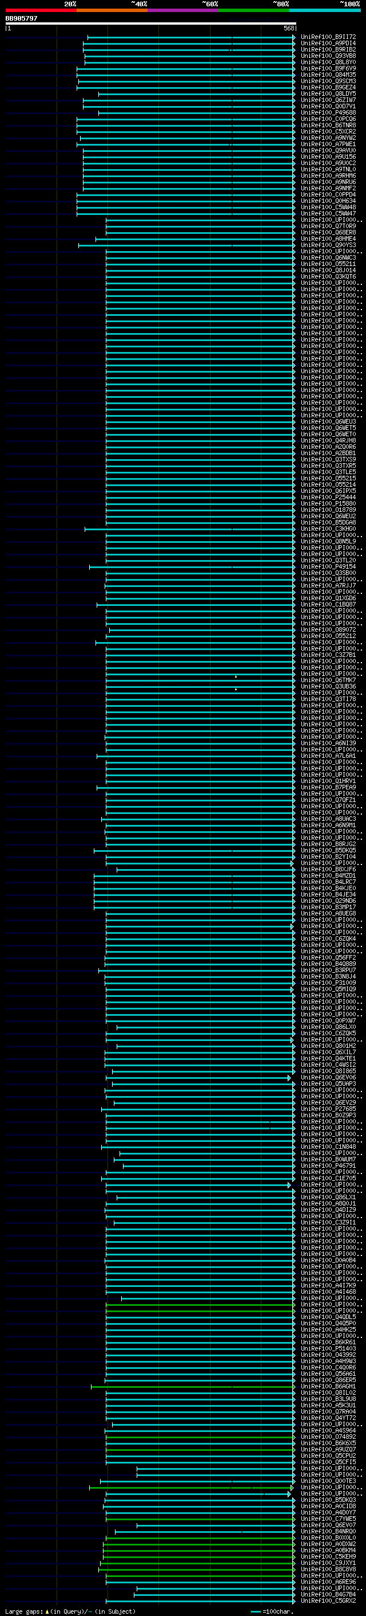Select hit label UniRef100_B9F6V9
The width and height of the screenshot is (366, 1616).
[x=328, y=68]
